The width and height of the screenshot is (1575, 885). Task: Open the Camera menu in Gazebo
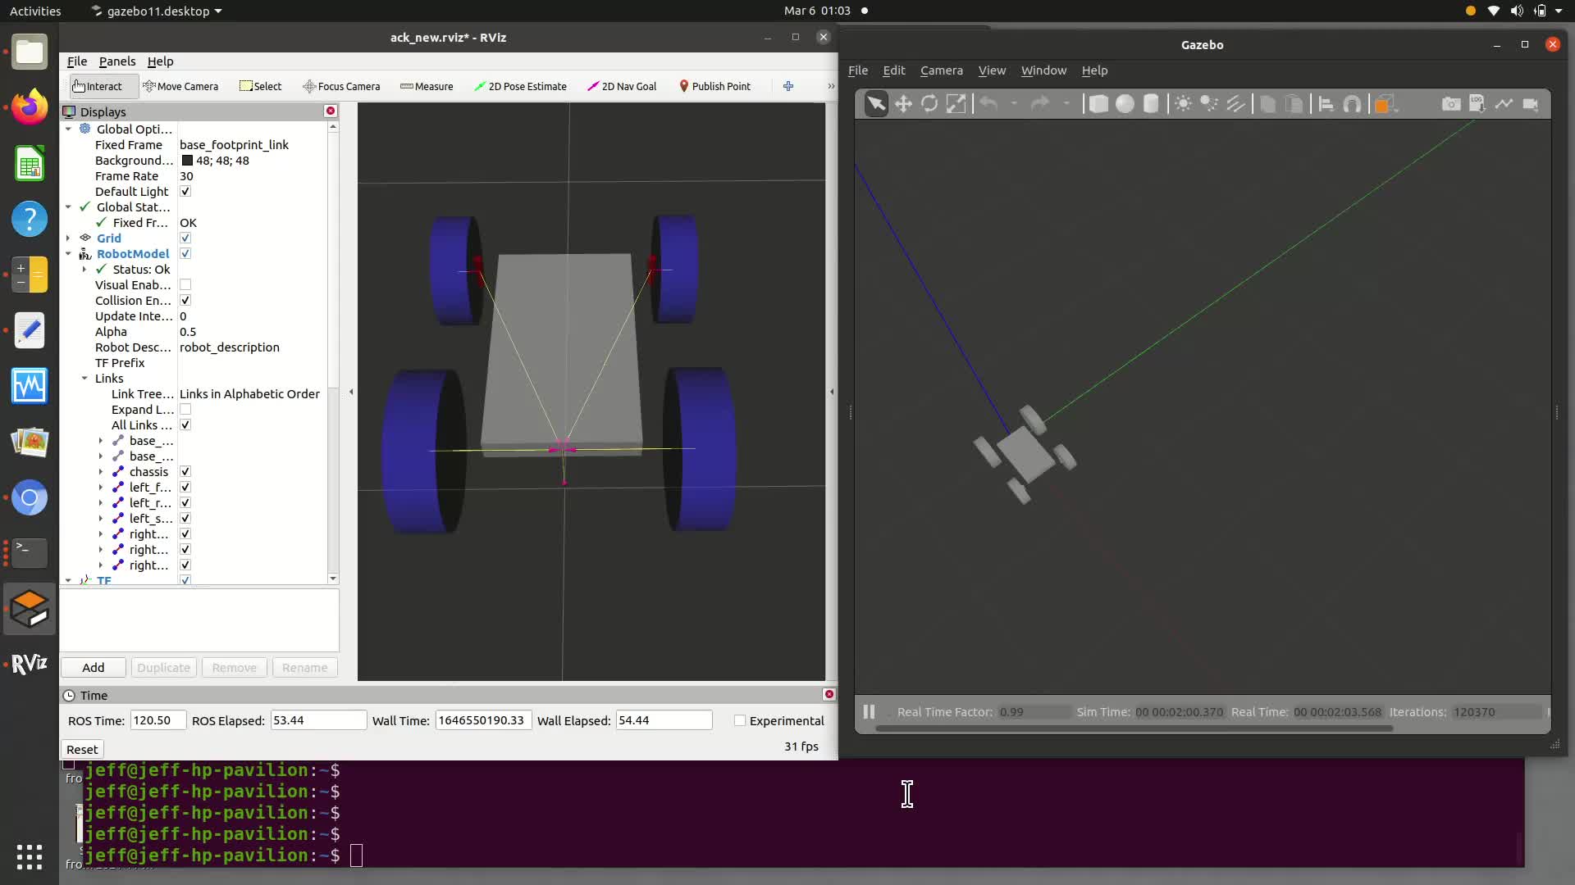point(941,70)
